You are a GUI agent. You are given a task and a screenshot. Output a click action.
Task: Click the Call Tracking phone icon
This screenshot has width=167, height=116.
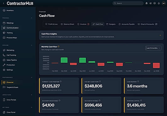4,55
